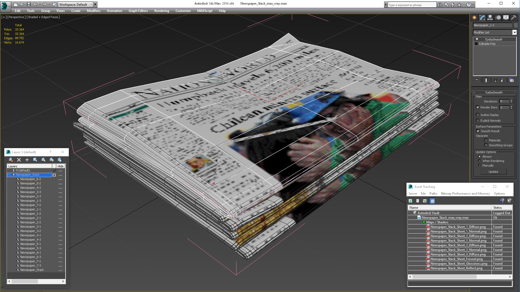Click the Redo arrow icon
The height and width of the screenshot is (292, 520).
(45, 4)
